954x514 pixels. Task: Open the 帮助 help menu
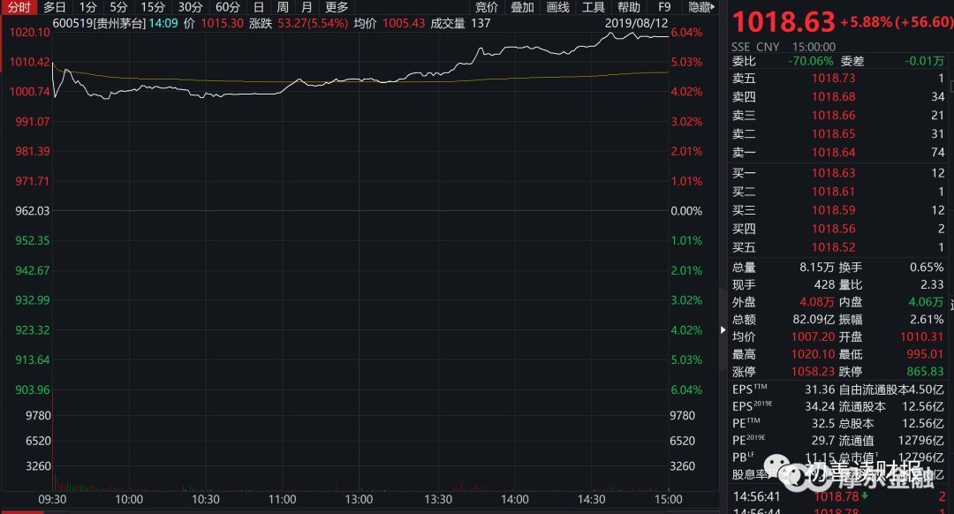click(629, 7)
